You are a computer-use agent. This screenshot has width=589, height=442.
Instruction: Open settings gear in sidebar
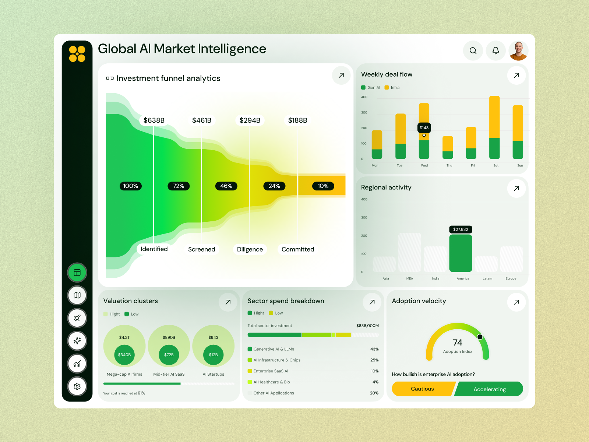tap(77, 386)
